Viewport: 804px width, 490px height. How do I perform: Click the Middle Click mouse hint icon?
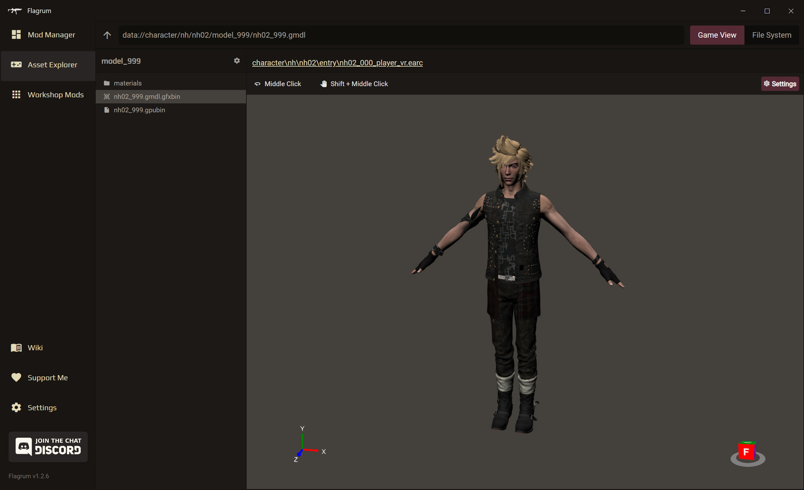257,84
